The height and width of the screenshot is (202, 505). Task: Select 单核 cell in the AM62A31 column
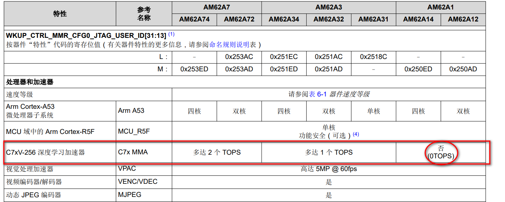pyautogui.click(x=373, y=111)
